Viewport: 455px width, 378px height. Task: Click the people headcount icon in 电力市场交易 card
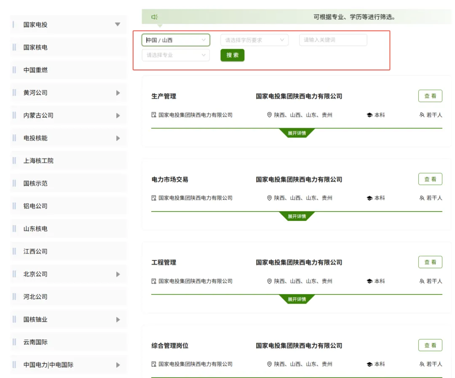tap(422, 198)
